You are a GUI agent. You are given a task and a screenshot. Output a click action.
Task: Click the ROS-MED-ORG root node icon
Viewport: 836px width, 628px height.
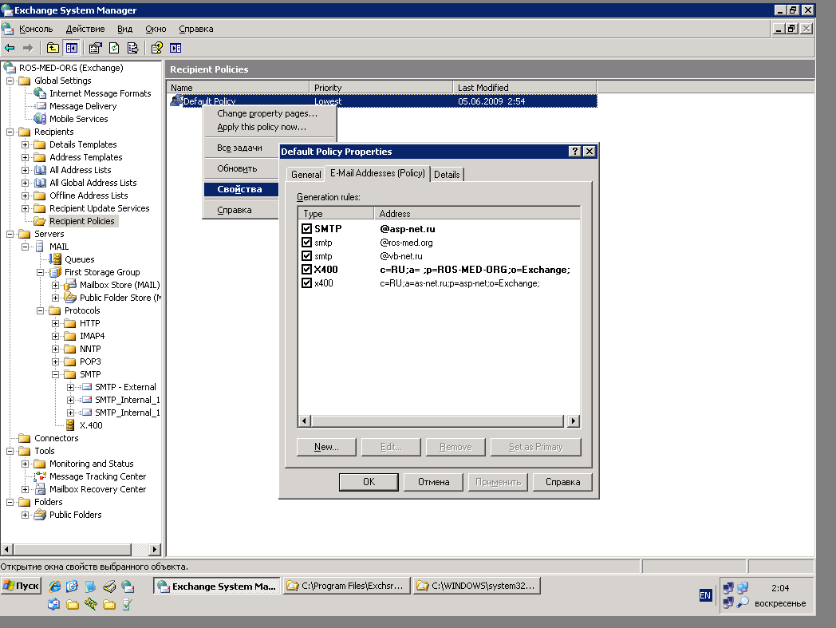[x=10, y=68]
